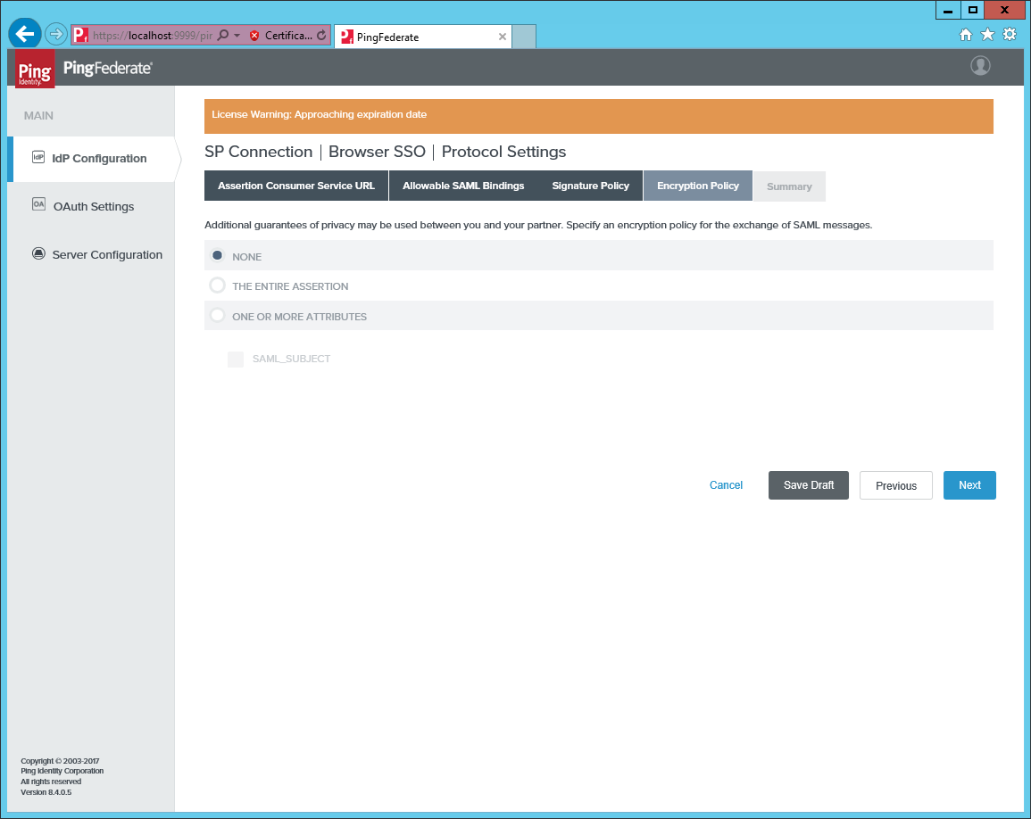Select THE ENTIRE ASSERTION radio option
1031x819 pixels.
pos(217,285)
